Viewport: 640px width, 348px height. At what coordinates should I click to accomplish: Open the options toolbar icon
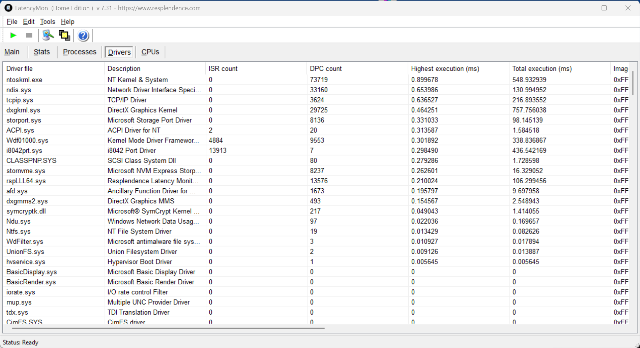[48, 35]
